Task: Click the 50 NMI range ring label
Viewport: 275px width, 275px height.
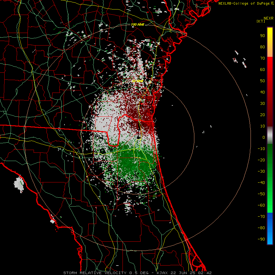Action: click(x=137, y=81)
